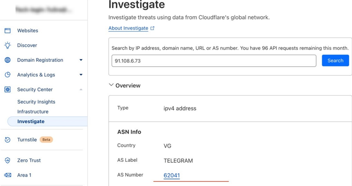Click the Turnstile checkmark icon
This screenshot has width=352, height=186.
coord(7,139)
